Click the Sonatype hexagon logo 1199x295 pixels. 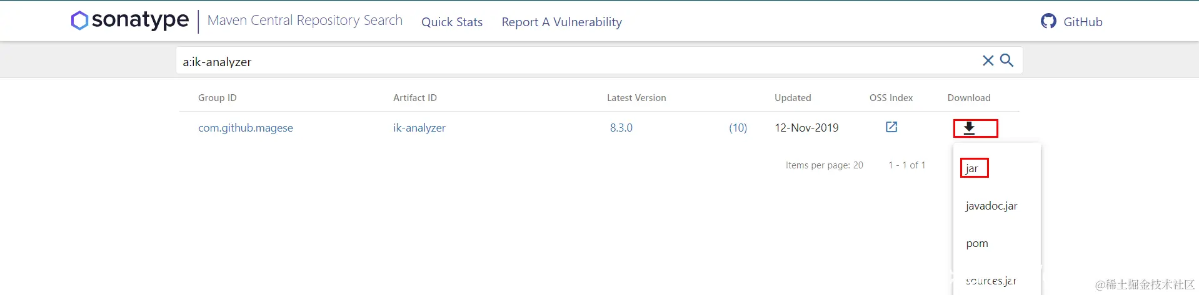tap(79, 21)
